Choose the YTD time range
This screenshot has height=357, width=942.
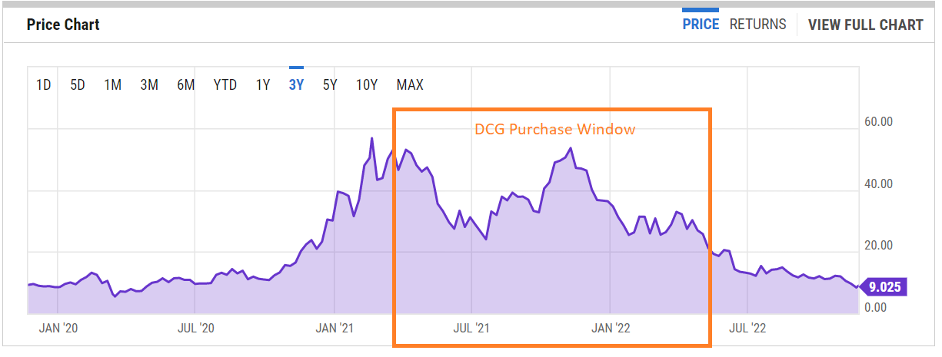225,84
